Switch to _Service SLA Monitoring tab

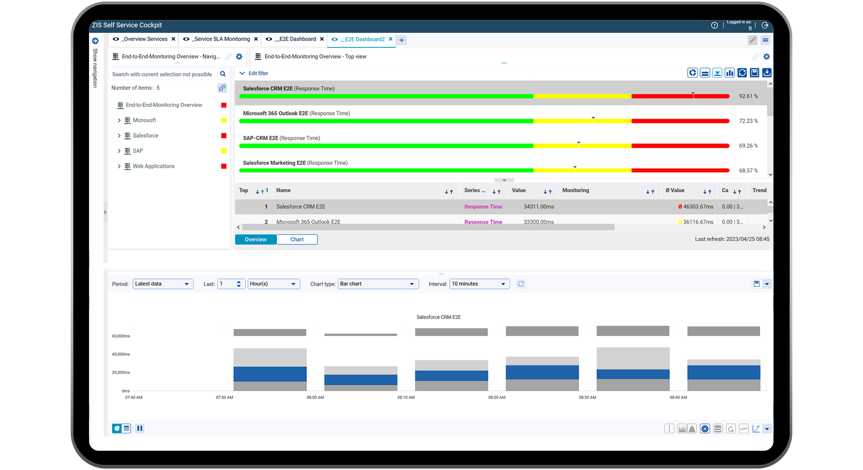click(221, 39)
